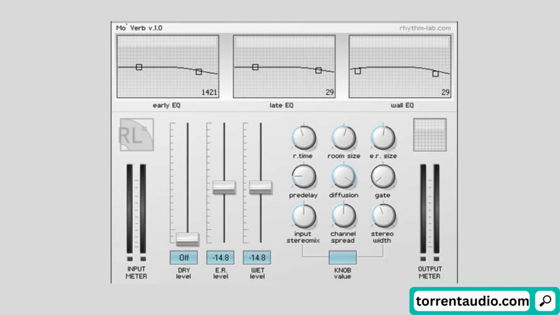Screen dimensions: 560x315
Task: Click the predelay knob
Action: pos(304,177)
